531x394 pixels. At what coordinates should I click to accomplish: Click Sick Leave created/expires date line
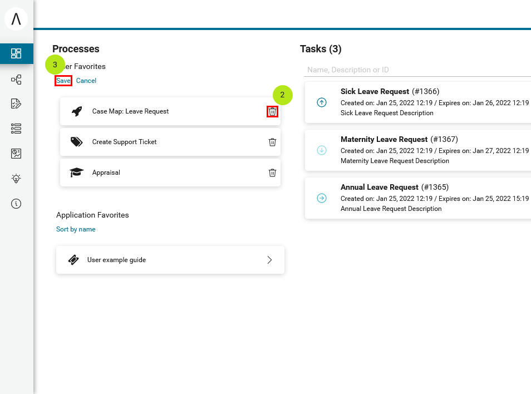[x=435, y=103]
